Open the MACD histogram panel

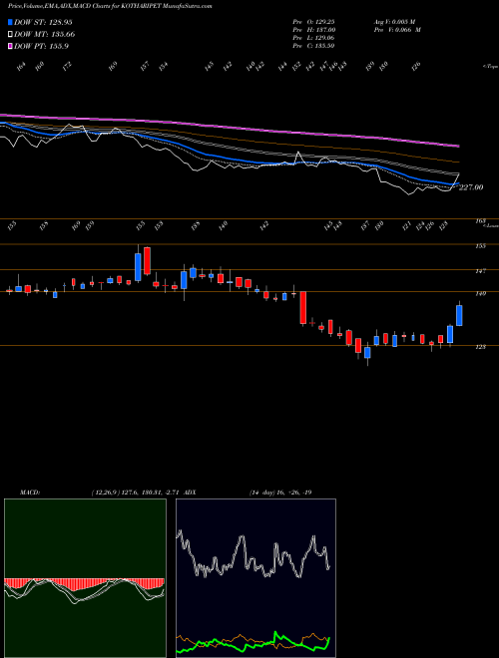(x=85, y=578)
